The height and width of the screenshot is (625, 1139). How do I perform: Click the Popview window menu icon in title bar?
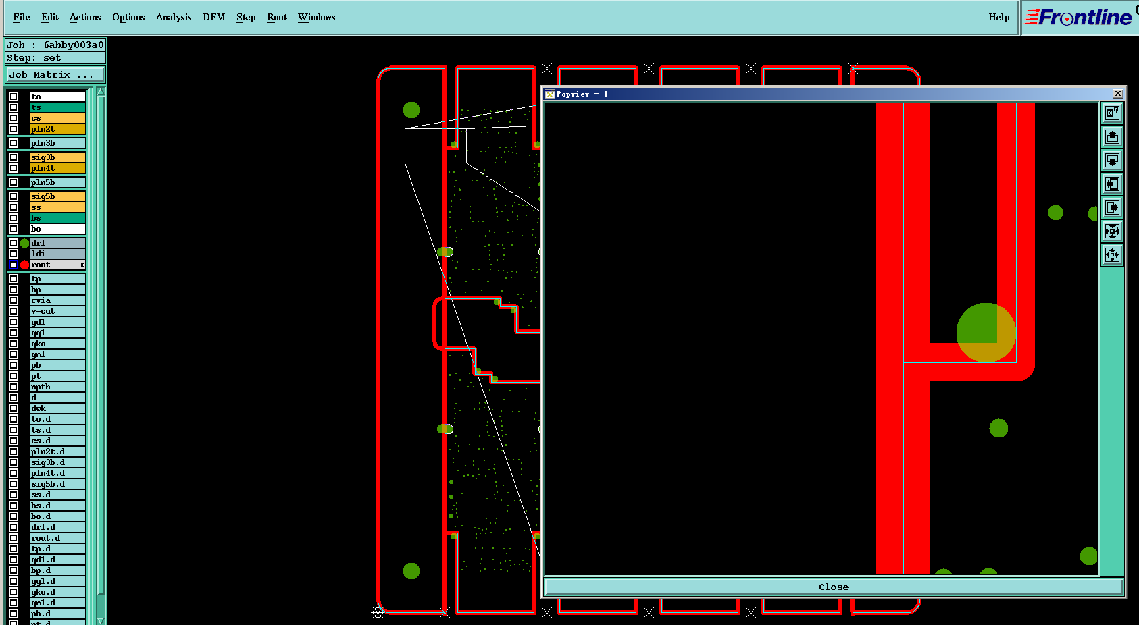tap(549, 94)
